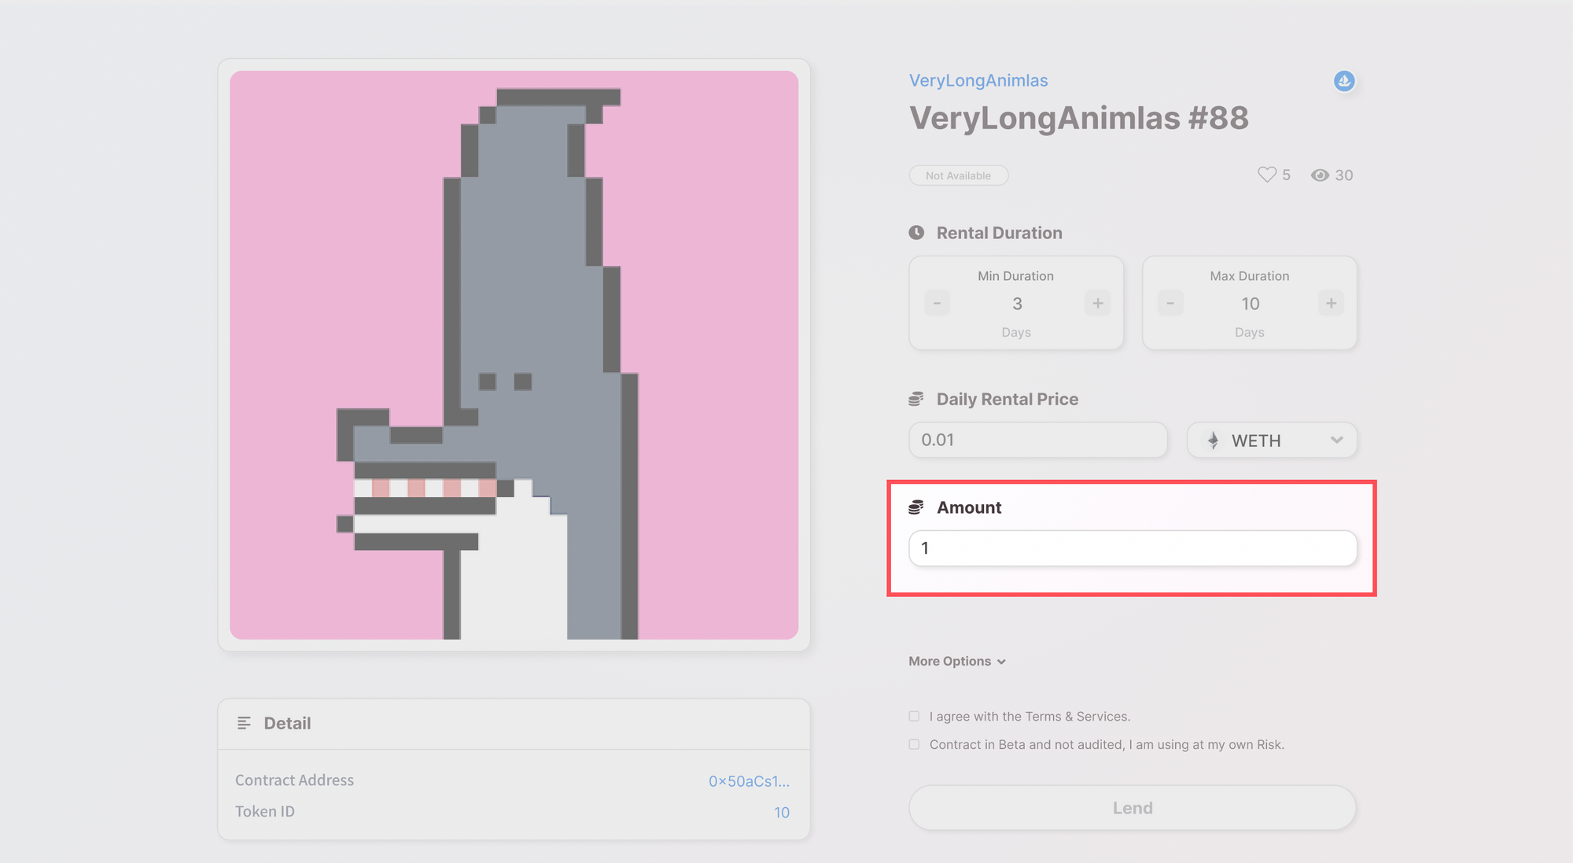Open the WETH currency dropdown
The height and width of the screenshot is (863, 1573).
1272,441
